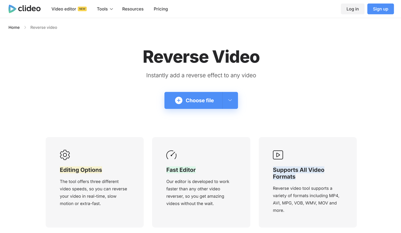Click the breadcrumb chevron separator
This screenshot has height=233, width=401.
25,27
